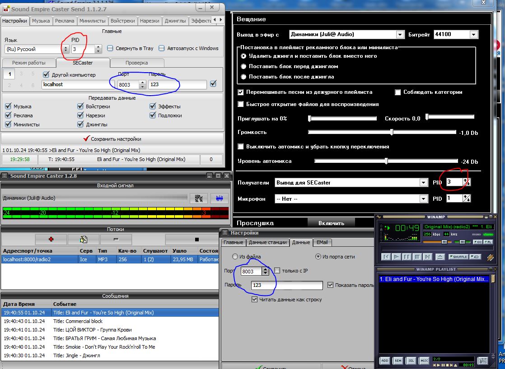505x369 pixels.
Task: Open the Проверка tab
Action: pyautogui.click(x=136, y=63)
